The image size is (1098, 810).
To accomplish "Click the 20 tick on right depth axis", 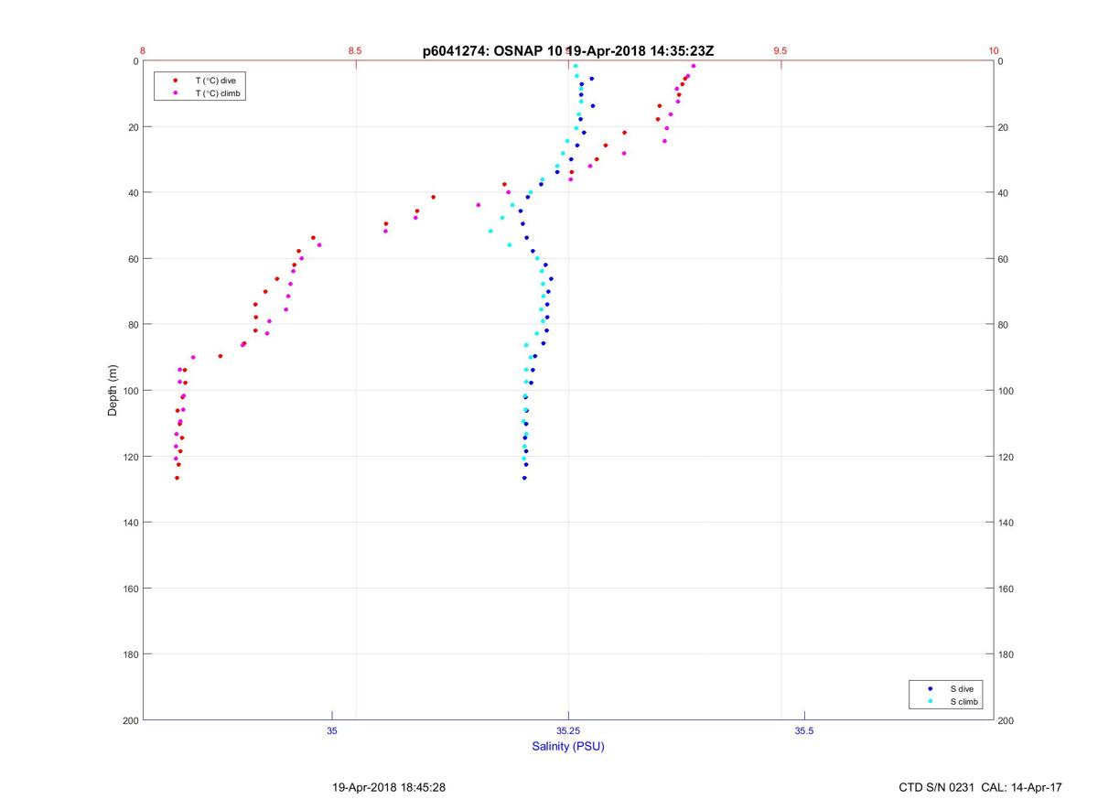I will point(1003,127).
